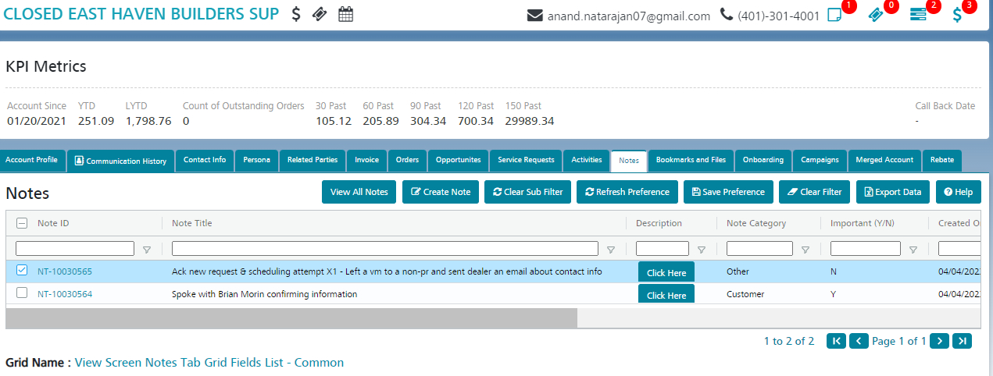Open the Help button

click(x=959, y=192)
